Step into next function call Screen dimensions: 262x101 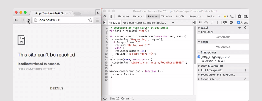coord(212,22)
